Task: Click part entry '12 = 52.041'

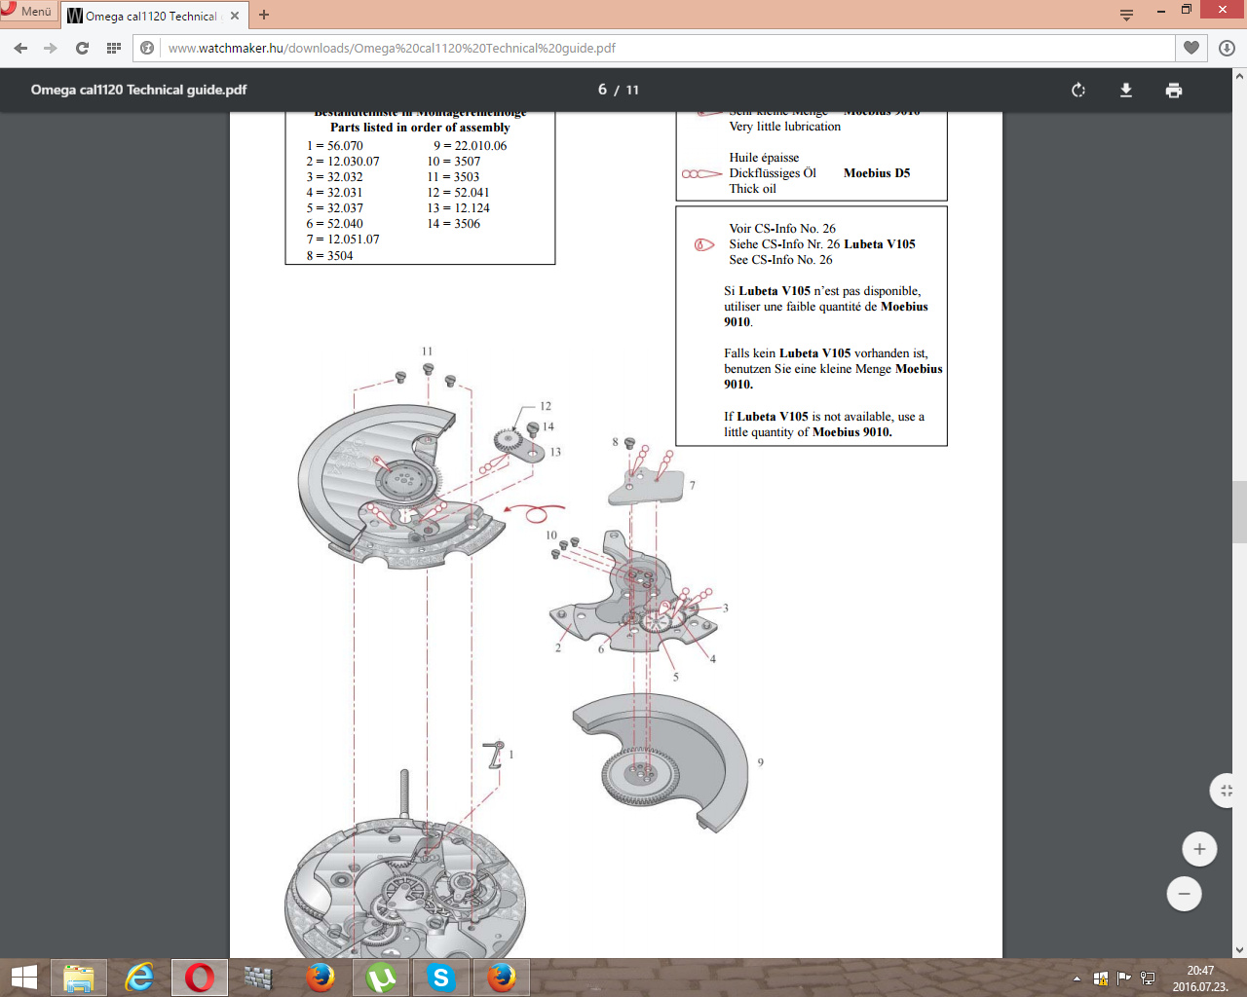Action: point(458,193)
